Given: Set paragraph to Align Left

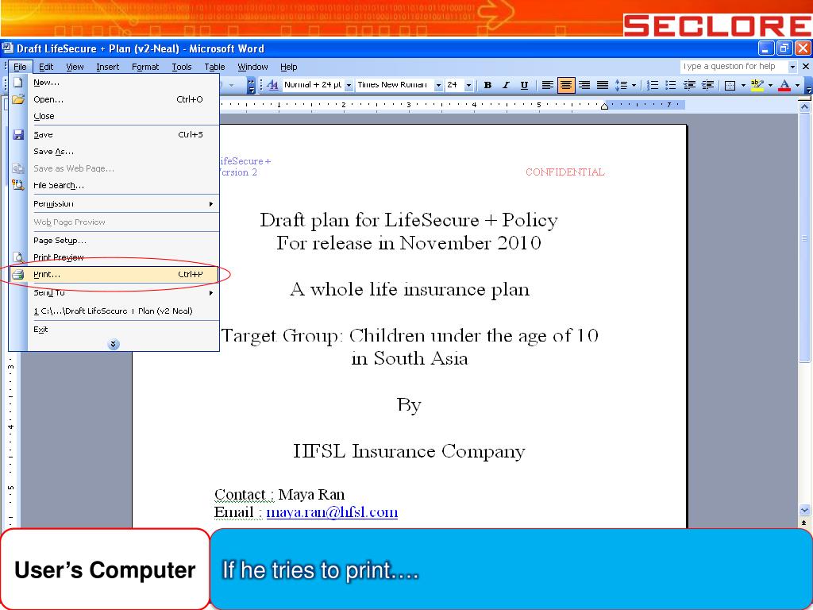Looking at the screenshot, I should [548, 85].
